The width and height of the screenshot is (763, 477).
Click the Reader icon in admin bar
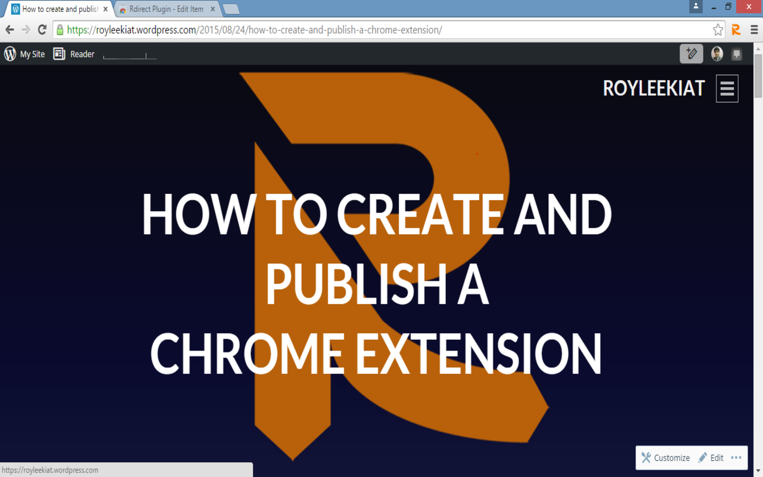59,54
